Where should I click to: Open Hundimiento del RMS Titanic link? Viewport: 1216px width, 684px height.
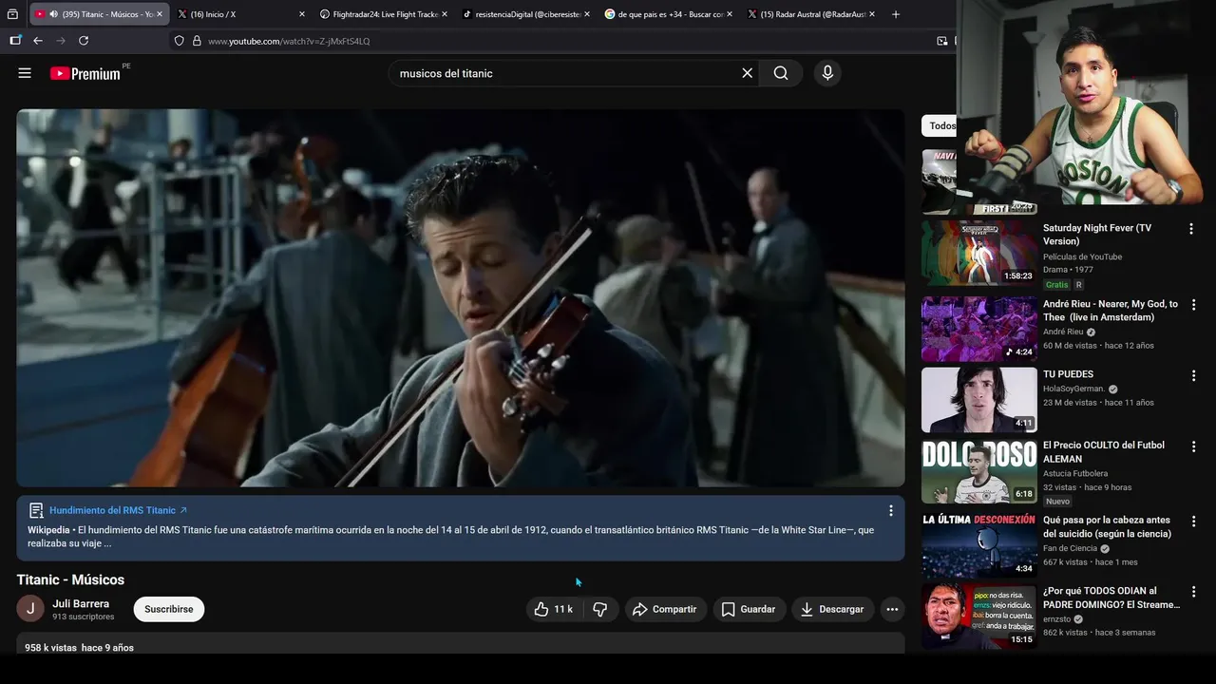[118, 510]
